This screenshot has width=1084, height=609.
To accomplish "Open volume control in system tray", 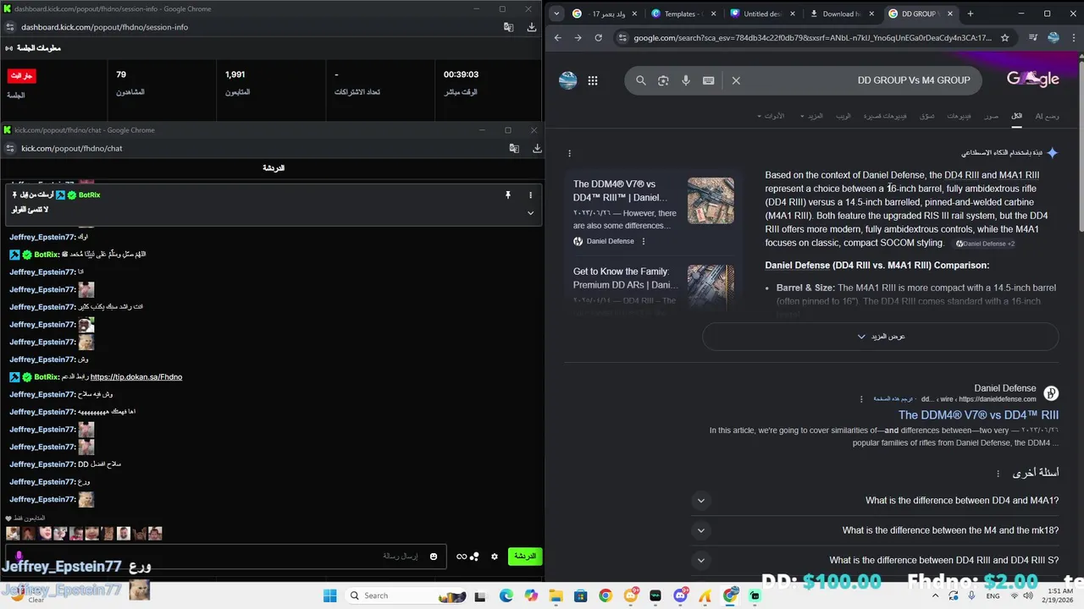I will 1027,595.
